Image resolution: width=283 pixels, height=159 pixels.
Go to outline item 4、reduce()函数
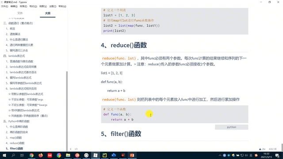pyautogui.click(x=15, y=143)
